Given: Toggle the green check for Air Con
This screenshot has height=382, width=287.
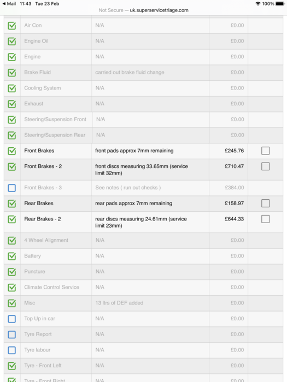Looking at the screenshot, I should pyautogui.click(x=11, y=26).
